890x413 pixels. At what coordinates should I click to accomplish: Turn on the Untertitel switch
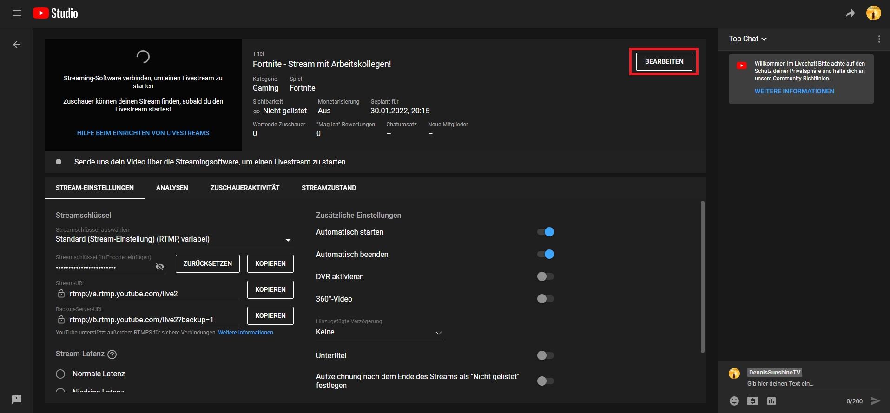click(546, 355)
